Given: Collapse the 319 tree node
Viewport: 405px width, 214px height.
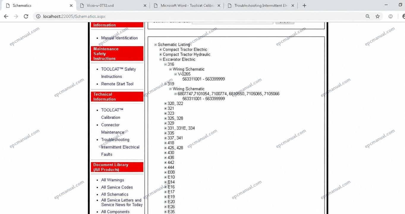Looking at the screenshot, I should point(166,84).
